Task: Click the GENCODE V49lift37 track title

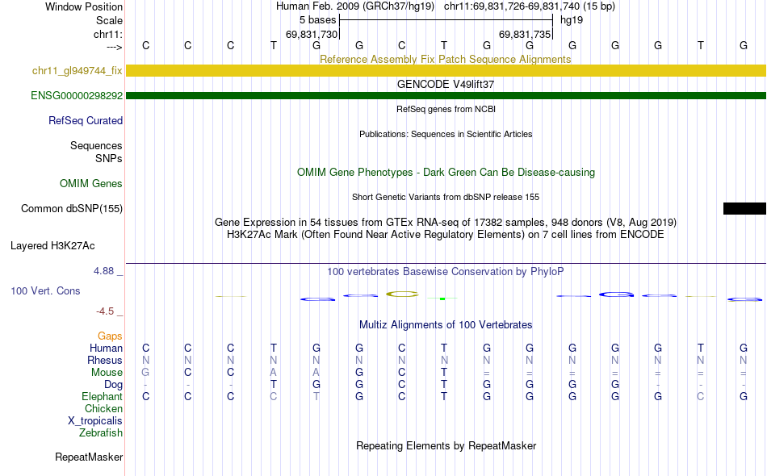Action: coord(446,84)
